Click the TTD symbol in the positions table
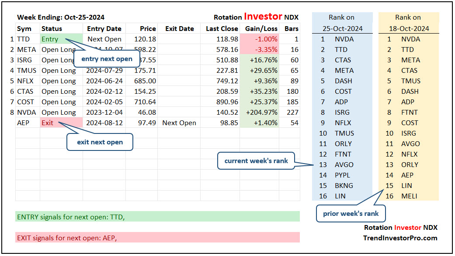 (23, 39)
